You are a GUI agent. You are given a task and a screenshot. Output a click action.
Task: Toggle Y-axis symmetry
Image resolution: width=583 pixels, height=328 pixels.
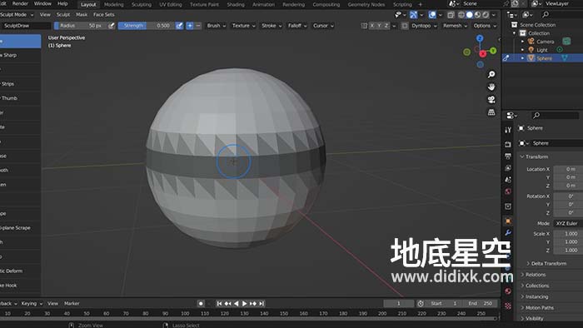[379, 26]
